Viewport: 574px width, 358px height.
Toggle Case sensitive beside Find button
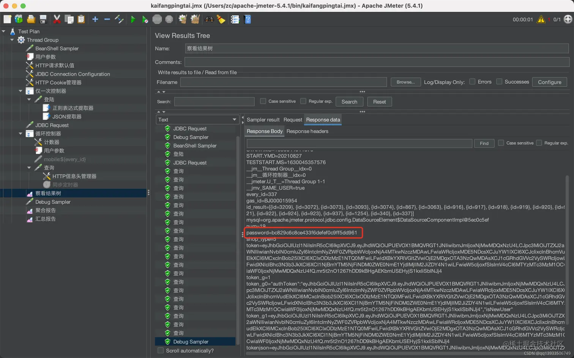501,143
